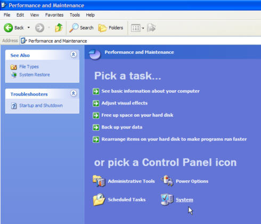
Task: Collapse the Troubleshooters panel
Action: point(74,93)
